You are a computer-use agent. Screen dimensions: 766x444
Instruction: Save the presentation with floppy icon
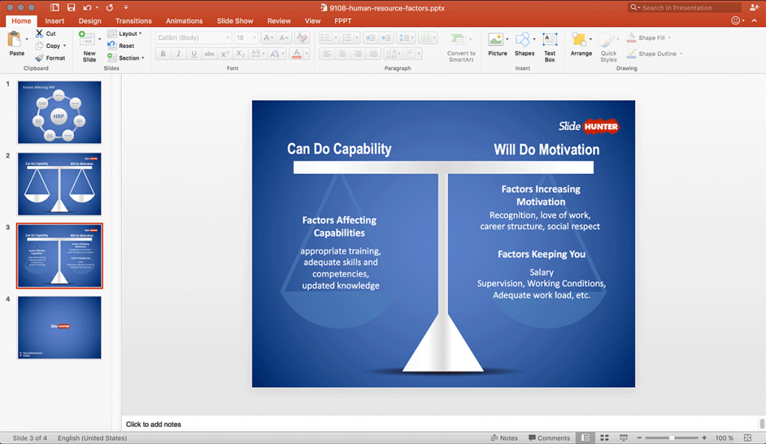point(71,7)
